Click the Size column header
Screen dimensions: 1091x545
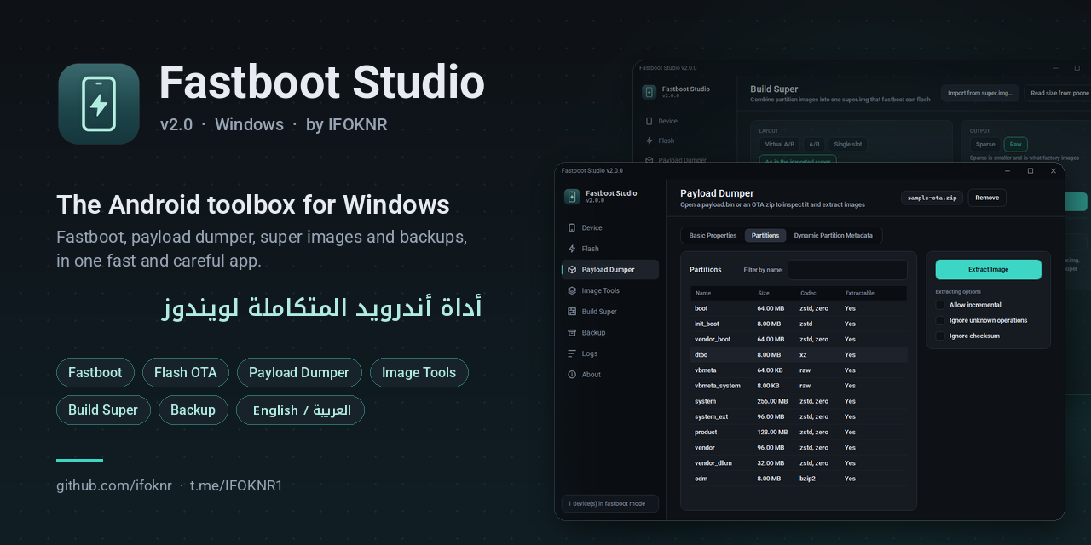point(764,293)
